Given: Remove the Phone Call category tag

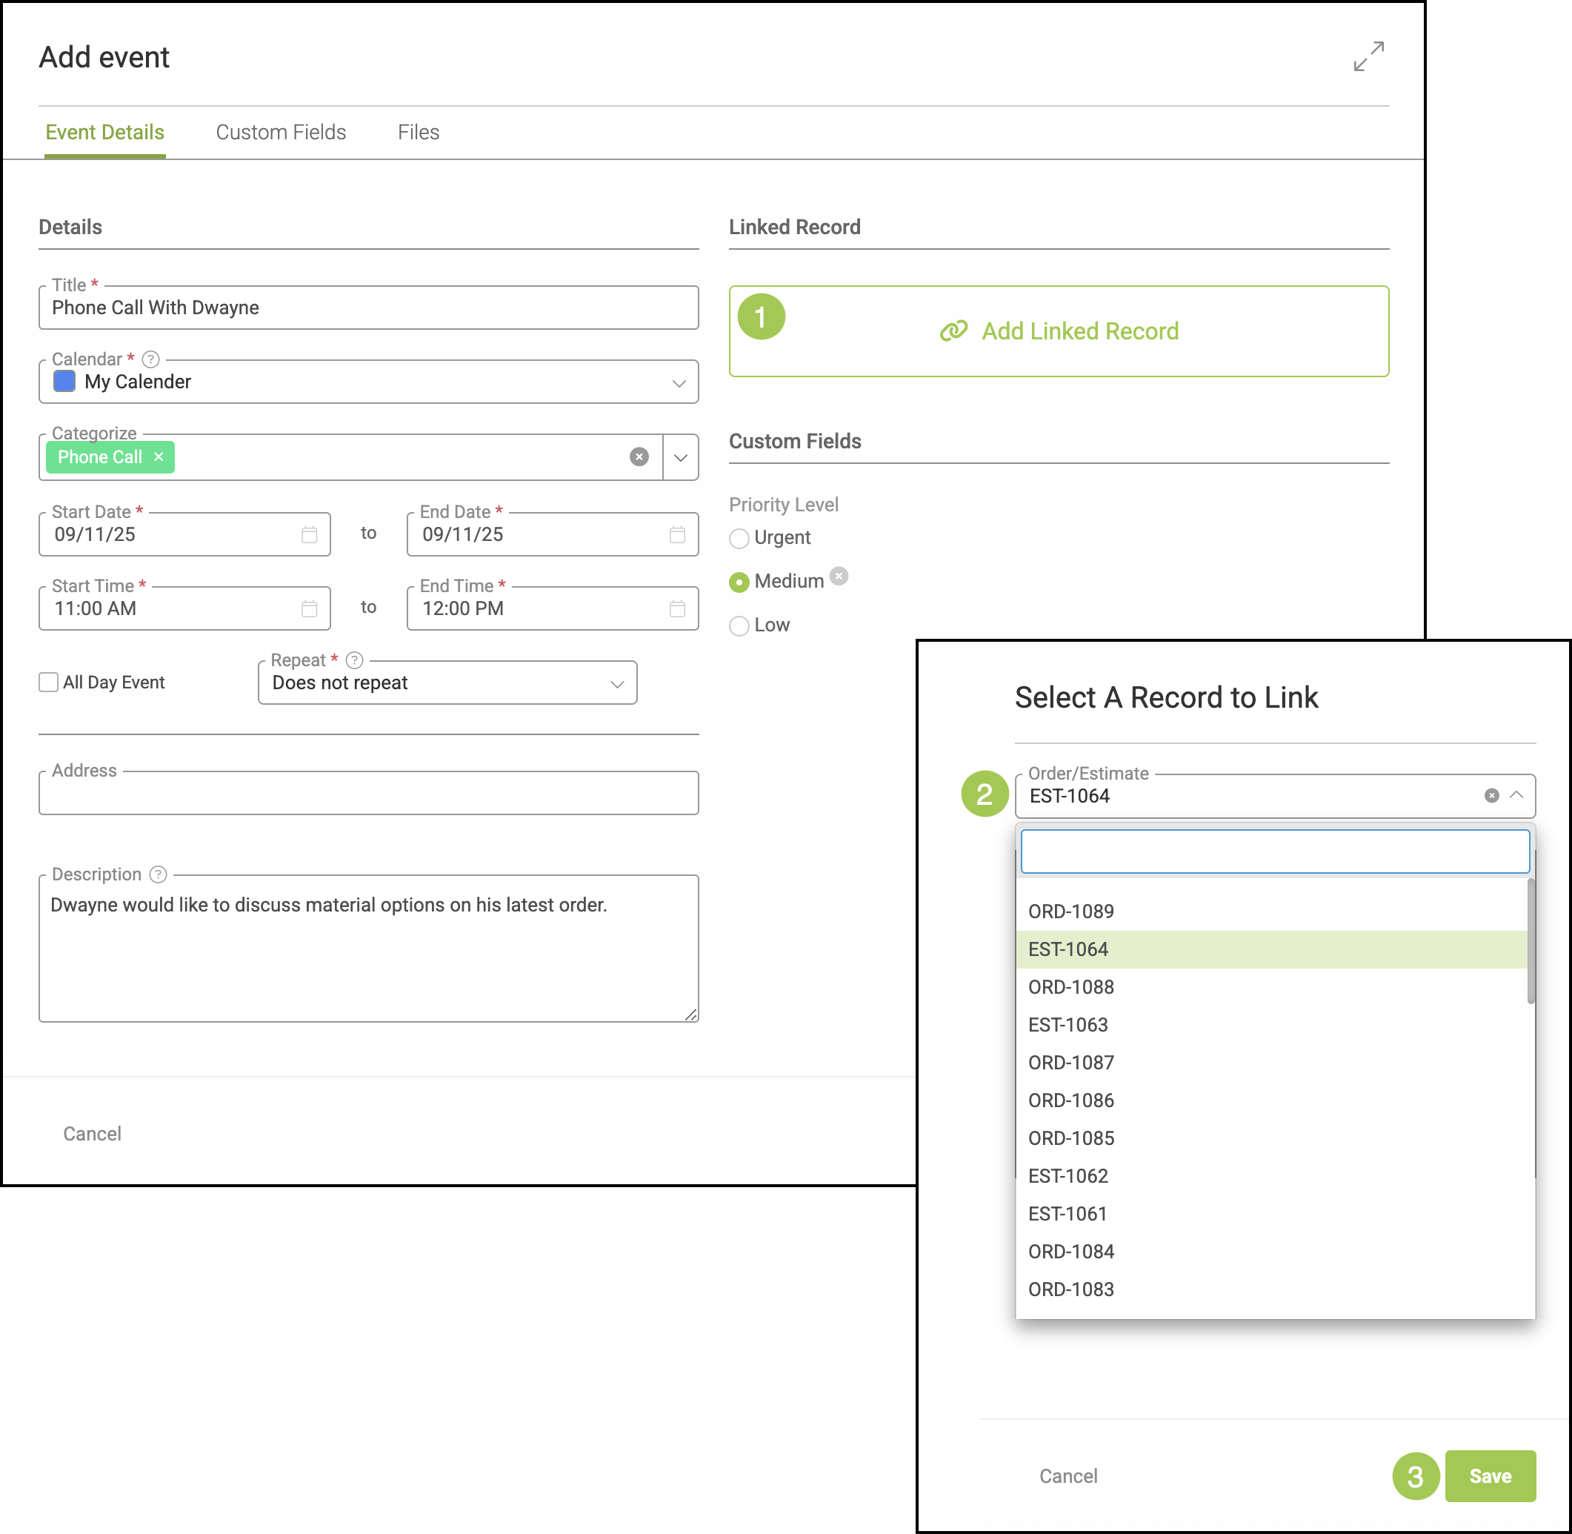Looking at the screenshot, I should (x=159, y=456).
